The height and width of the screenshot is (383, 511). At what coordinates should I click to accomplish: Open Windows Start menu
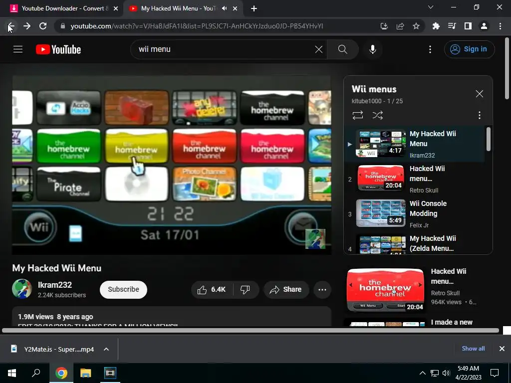(x=12, y=373)
